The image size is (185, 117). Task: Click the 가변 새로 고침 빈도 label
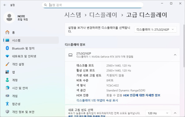89,76
